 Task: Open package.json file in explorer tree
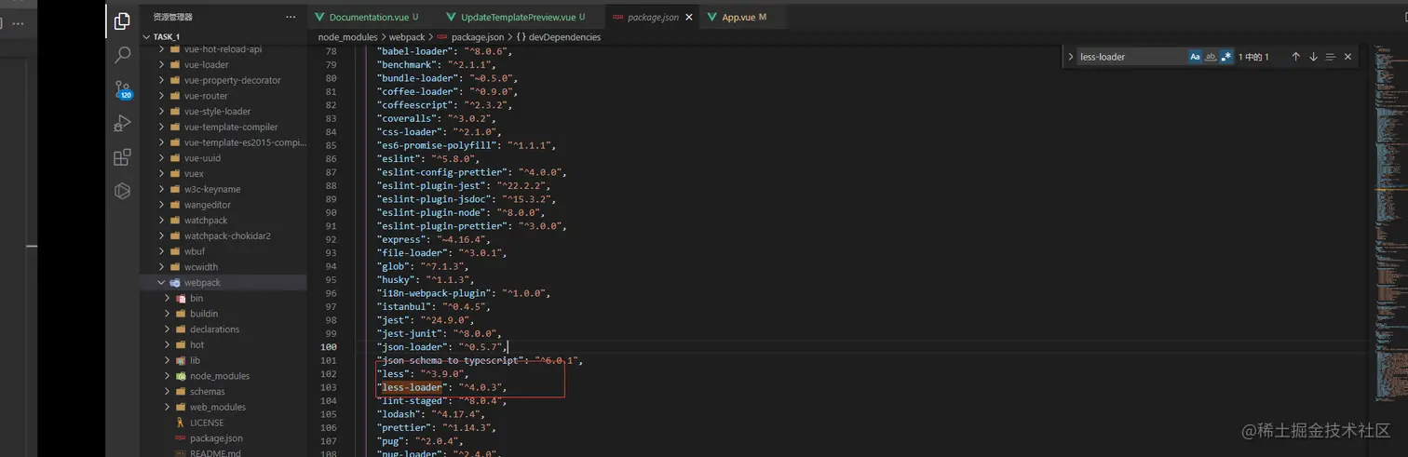coord(223,437)
